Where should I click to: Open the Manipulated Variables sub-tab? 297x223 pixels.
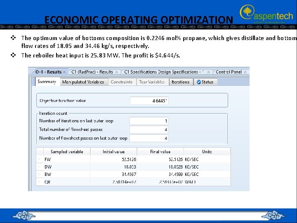pos(83,82)
